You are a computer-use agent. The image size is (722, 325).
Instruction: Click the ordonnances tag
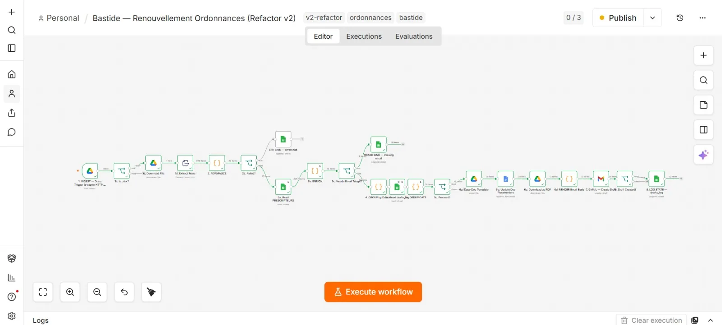coord(370,18)
